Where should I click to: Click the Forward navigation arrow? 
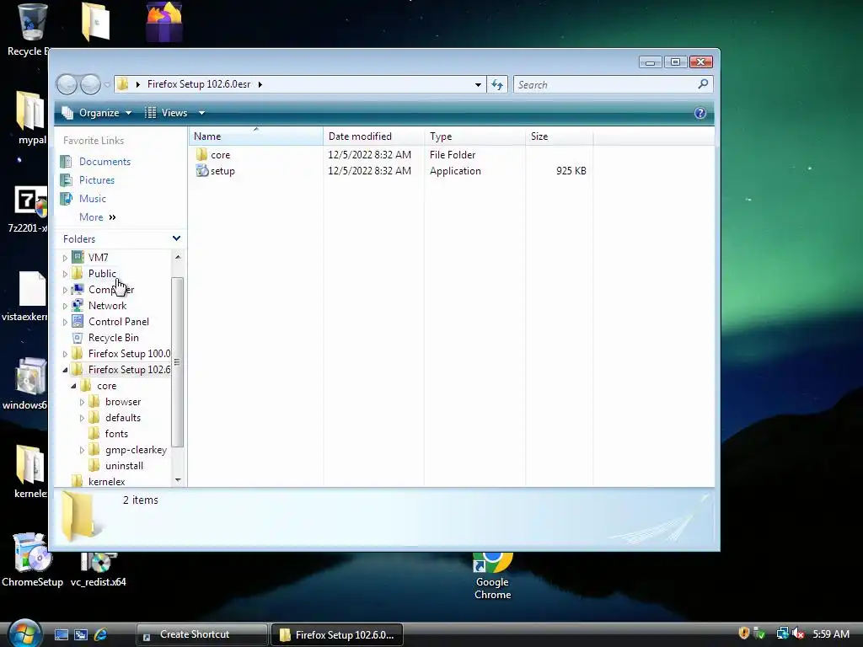click(90, 84)
